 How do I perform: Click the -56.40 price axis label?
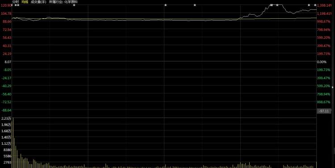click(x=6, y=94)
